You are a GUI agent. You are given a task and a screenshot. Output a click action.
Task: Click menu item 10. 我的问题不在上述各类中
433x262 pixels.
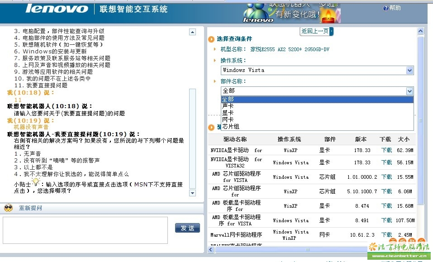click(x=52, y=79)
